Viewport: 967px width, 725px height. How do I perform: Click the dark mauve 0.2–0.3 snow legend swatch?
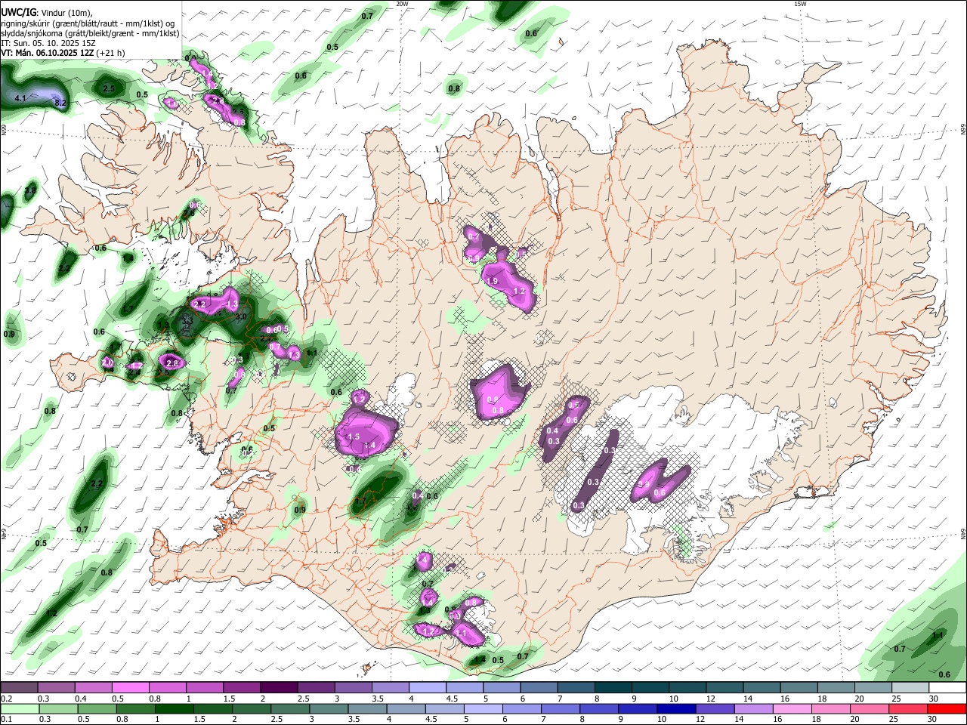(19, 687)
